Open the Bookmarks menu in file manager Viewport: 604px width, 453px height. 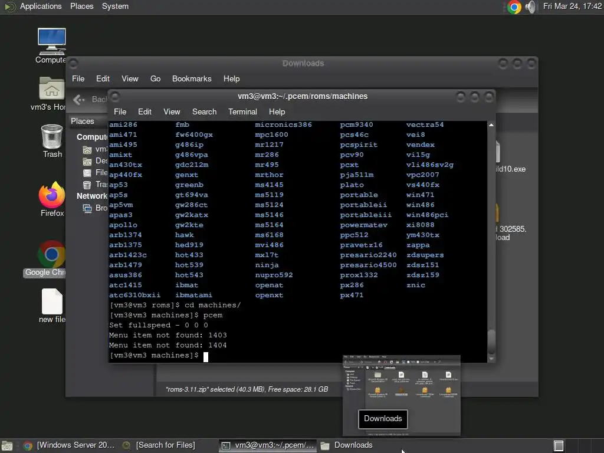[x=191, y=78]
